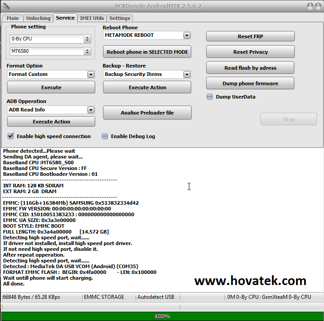This screenshot has height=321, width=324.
Task: Click 'Detected : MediaTek DA USB VCOM' log line
Action: (71, 266)
